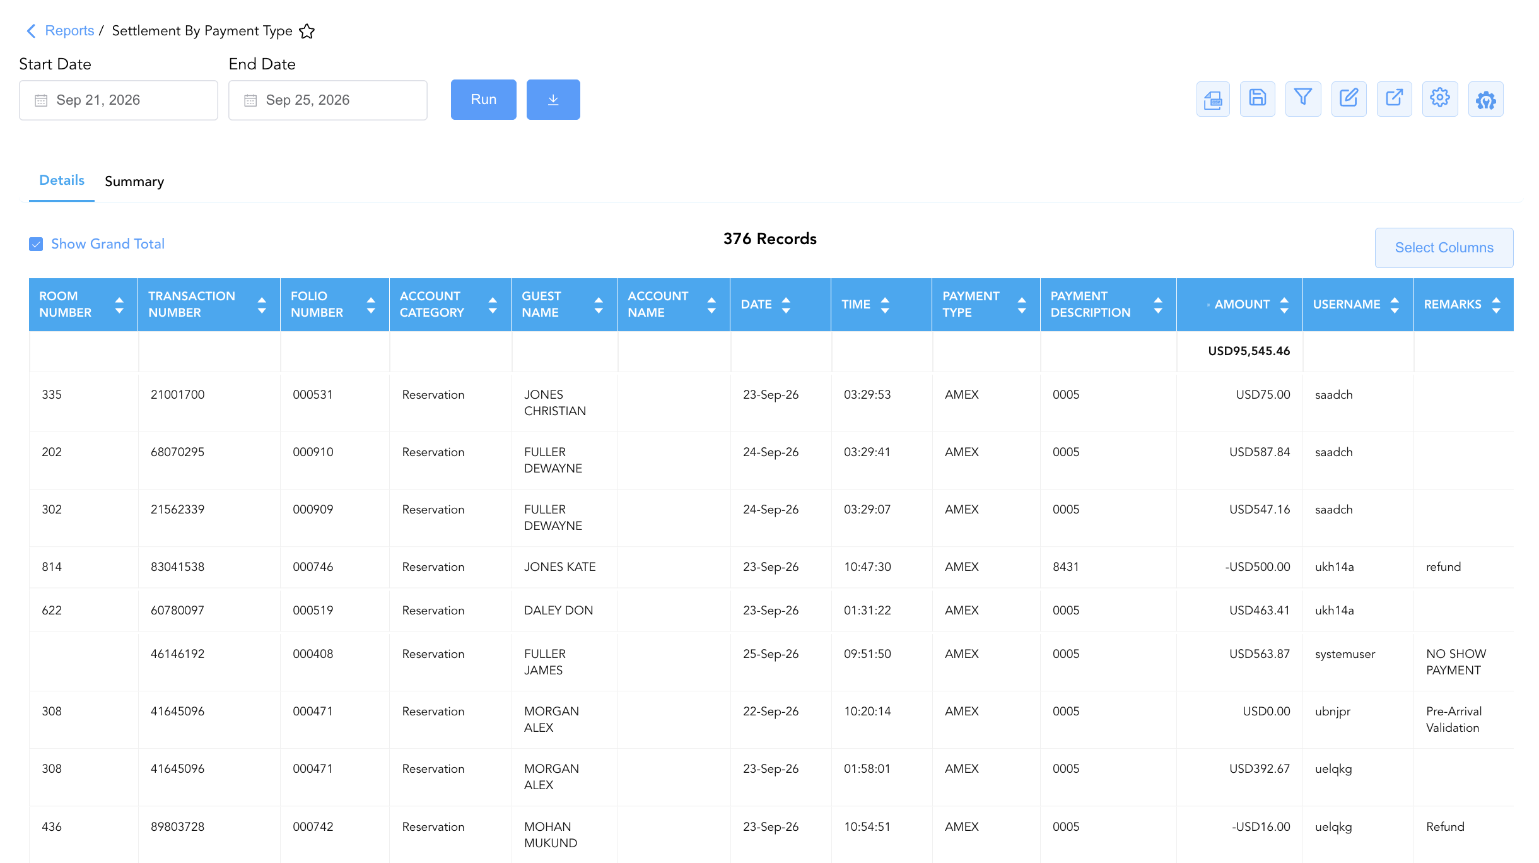Sort by Guest Name column arrows
1539x863 pixels.
pos(599,305)
